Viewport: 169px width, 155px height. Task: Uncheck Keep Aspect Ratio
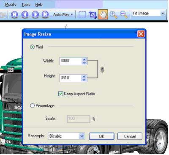(x=60, y=94)
